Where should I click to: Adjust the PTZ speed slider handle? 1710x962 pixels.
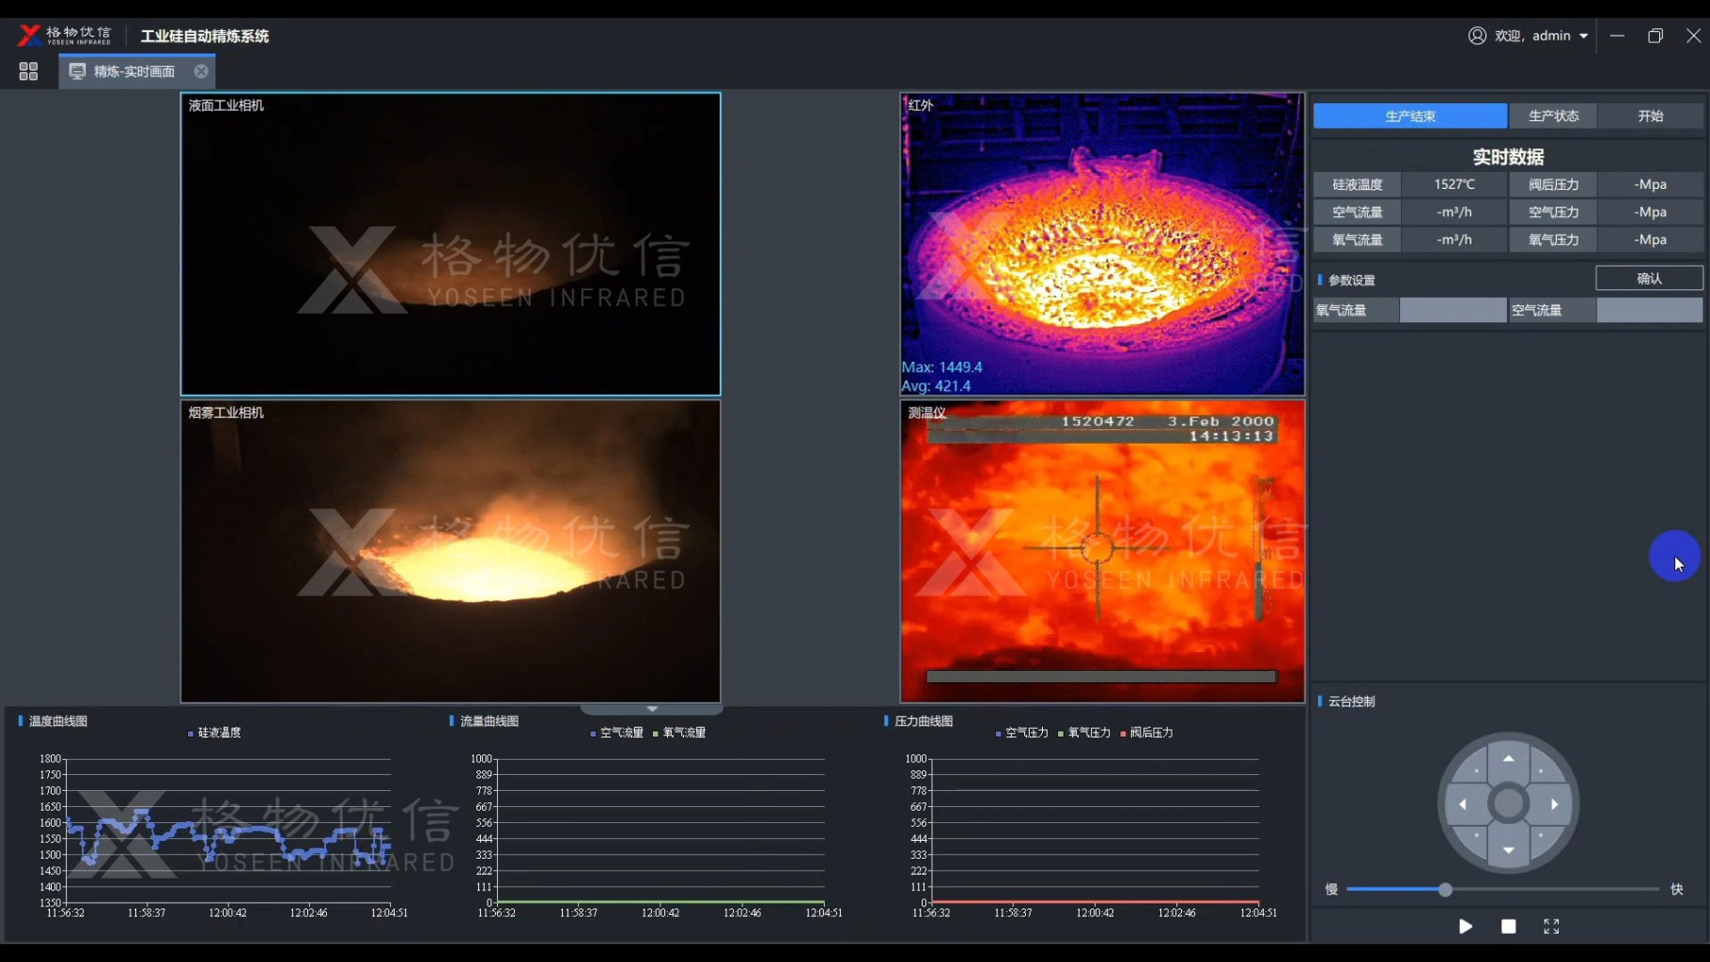[1445, 890]
